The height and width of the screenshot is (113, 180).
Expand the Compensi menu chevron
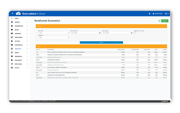coord(27,33)
